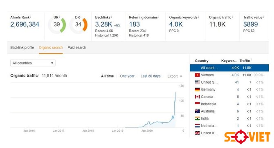Click the India flag icon
This screenshot has height=148, width=274.
point(197,118)
